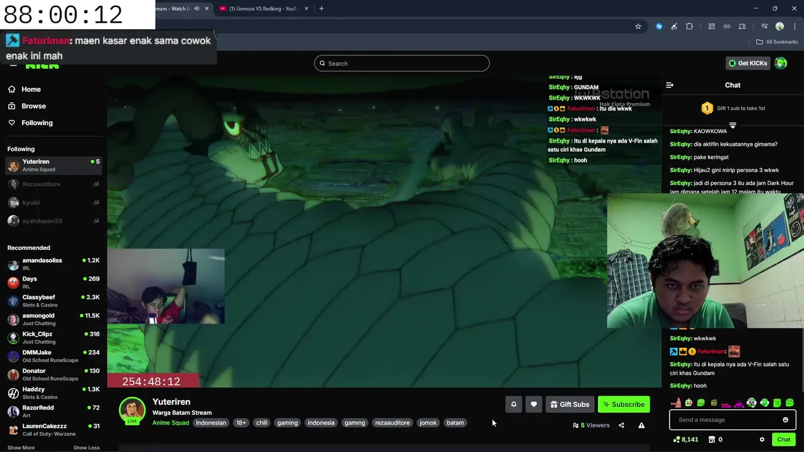The width and height of the screenshot is (804, 452).
Task: Click the QR code extension icon
Action: point(712,26)
